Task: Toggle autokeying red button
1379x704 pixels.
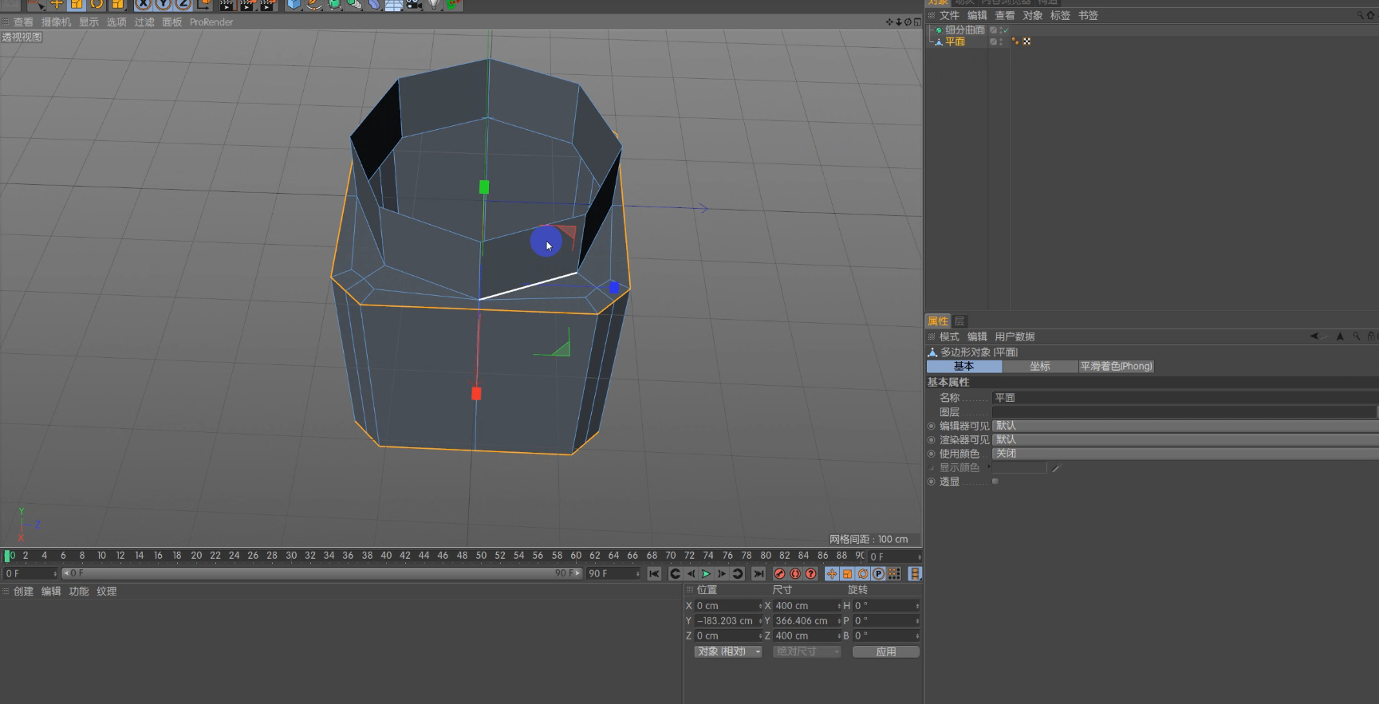Action: pyautogui.click(x=795, y=574)
